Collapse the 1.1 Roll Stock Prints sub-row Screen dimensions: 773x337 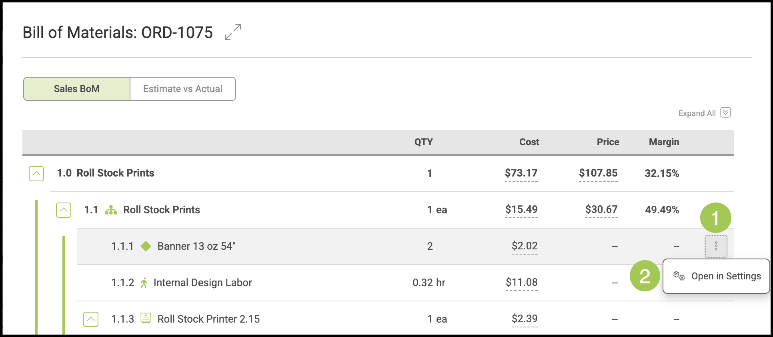64,210
